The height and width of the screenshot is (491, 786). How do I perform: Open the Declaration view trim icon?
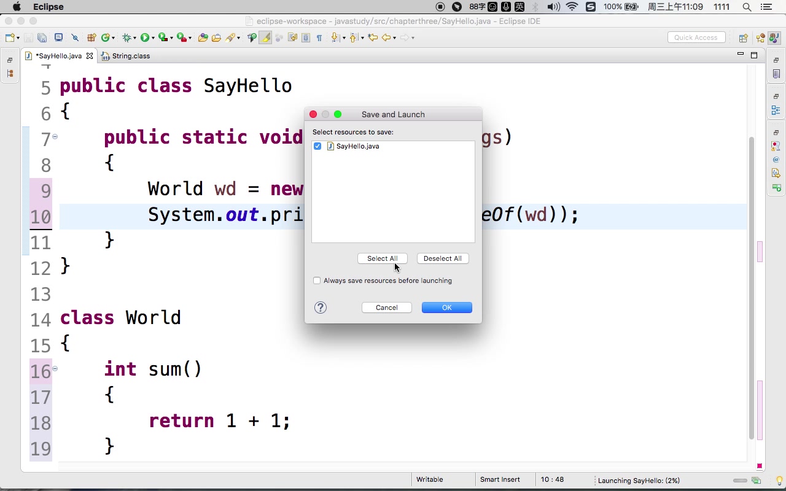[x=776, y=173]
